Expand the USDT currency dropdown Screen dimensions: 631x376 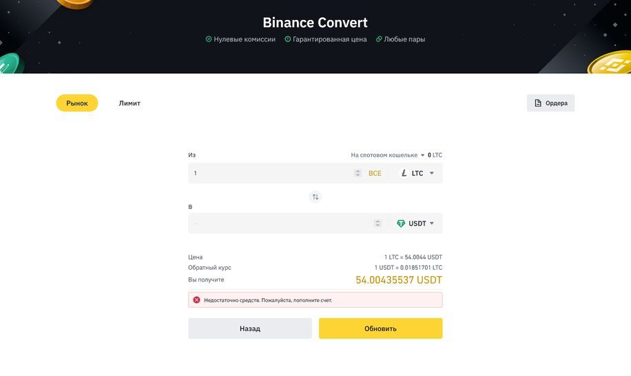click(x=432, y=224)
